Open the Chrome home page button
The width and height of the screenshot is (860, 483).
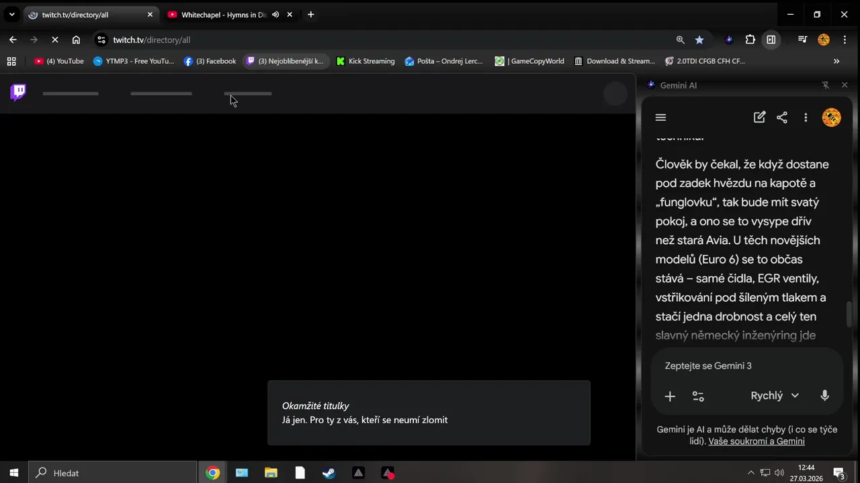[x=76, y=40]
